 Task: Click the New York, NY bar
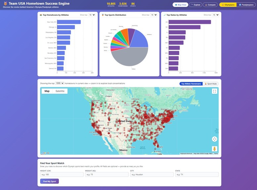[x=69, y=22]
